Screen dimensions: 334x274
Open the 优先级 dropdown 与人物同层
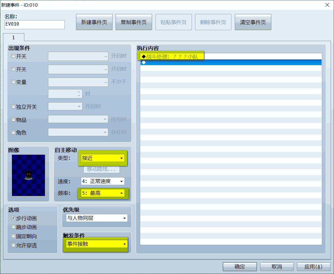click(x=97, y=218)
